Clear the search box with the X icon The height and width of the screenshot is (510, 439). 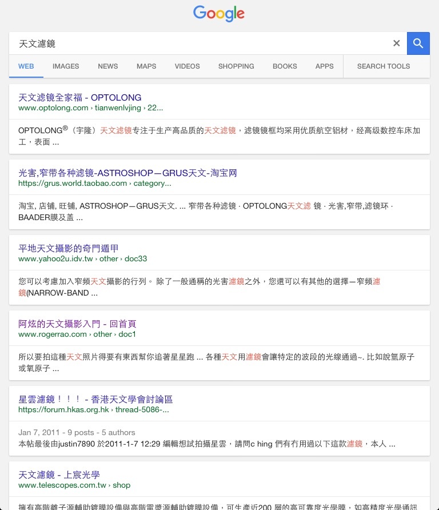(396, 43)
